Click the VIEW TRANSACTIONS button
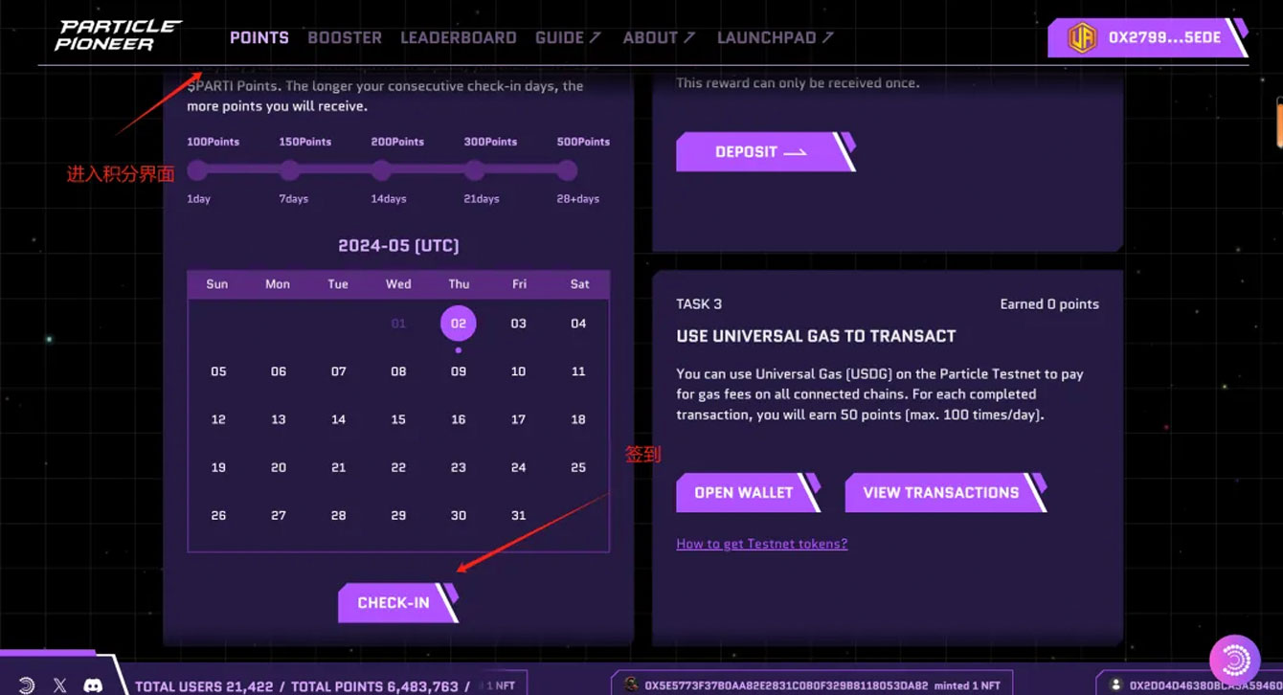This screenshot has height=695, width=1283. (x=946, y=492)
